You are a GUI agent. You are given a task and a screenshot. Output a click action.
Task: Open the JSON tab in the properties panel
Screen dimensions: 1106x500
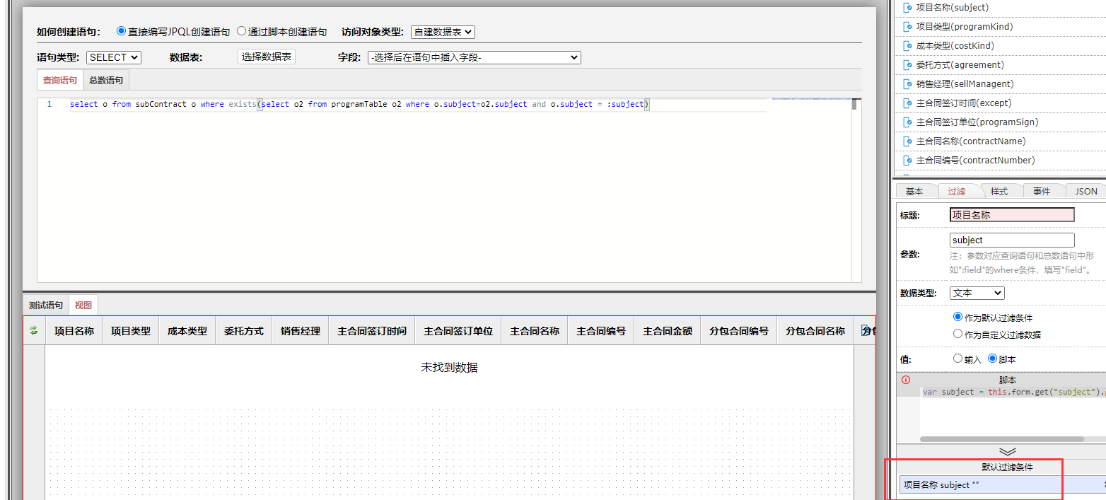(x=1085, y=190)
